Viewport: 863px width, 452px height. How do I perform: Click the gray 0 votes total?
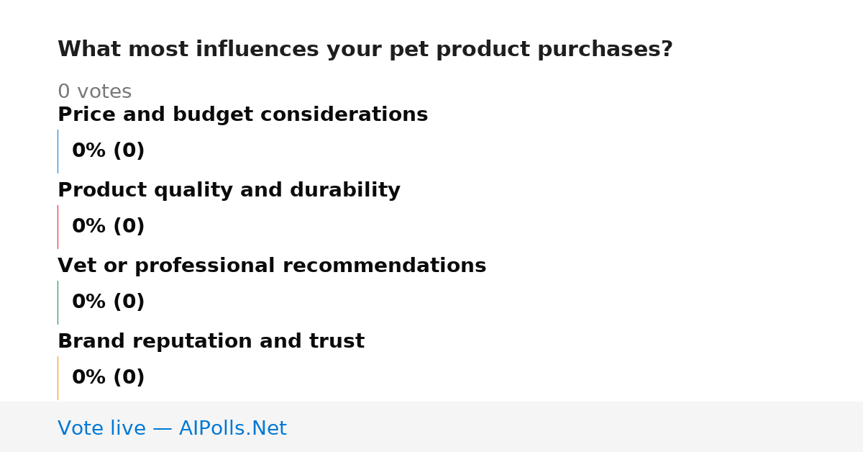pos(94,92)
